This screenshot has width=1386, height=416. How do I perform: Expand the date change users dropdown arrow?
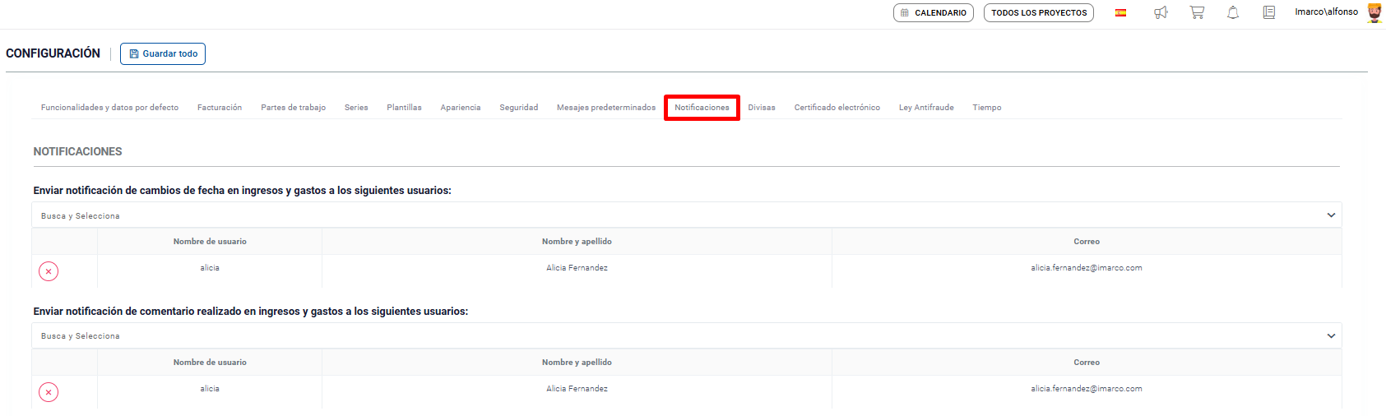point(1331,215)
